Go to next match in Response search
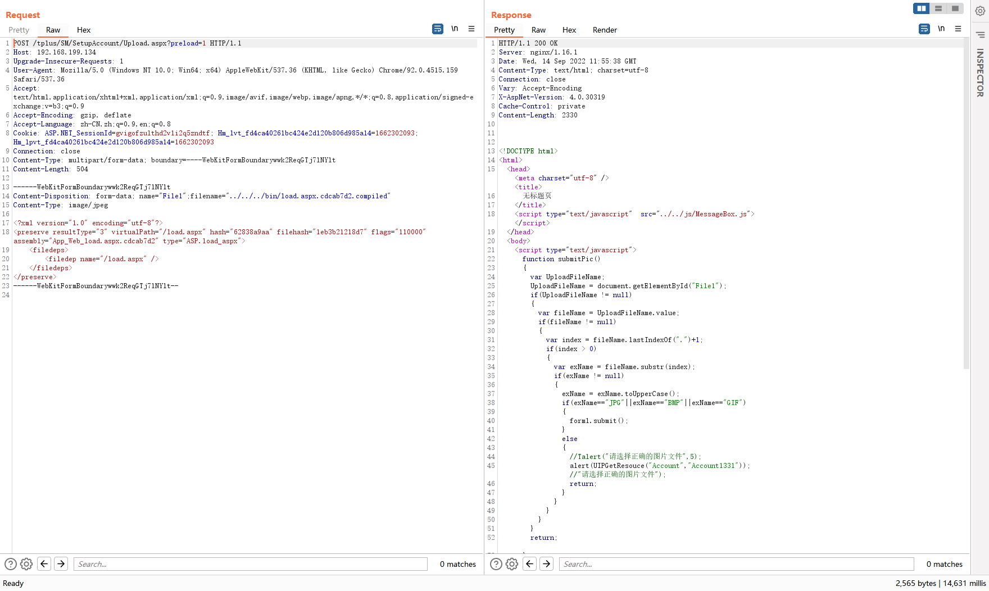Image resolution: width=989 pixels, height=591 pixels. tap(547, 563)
